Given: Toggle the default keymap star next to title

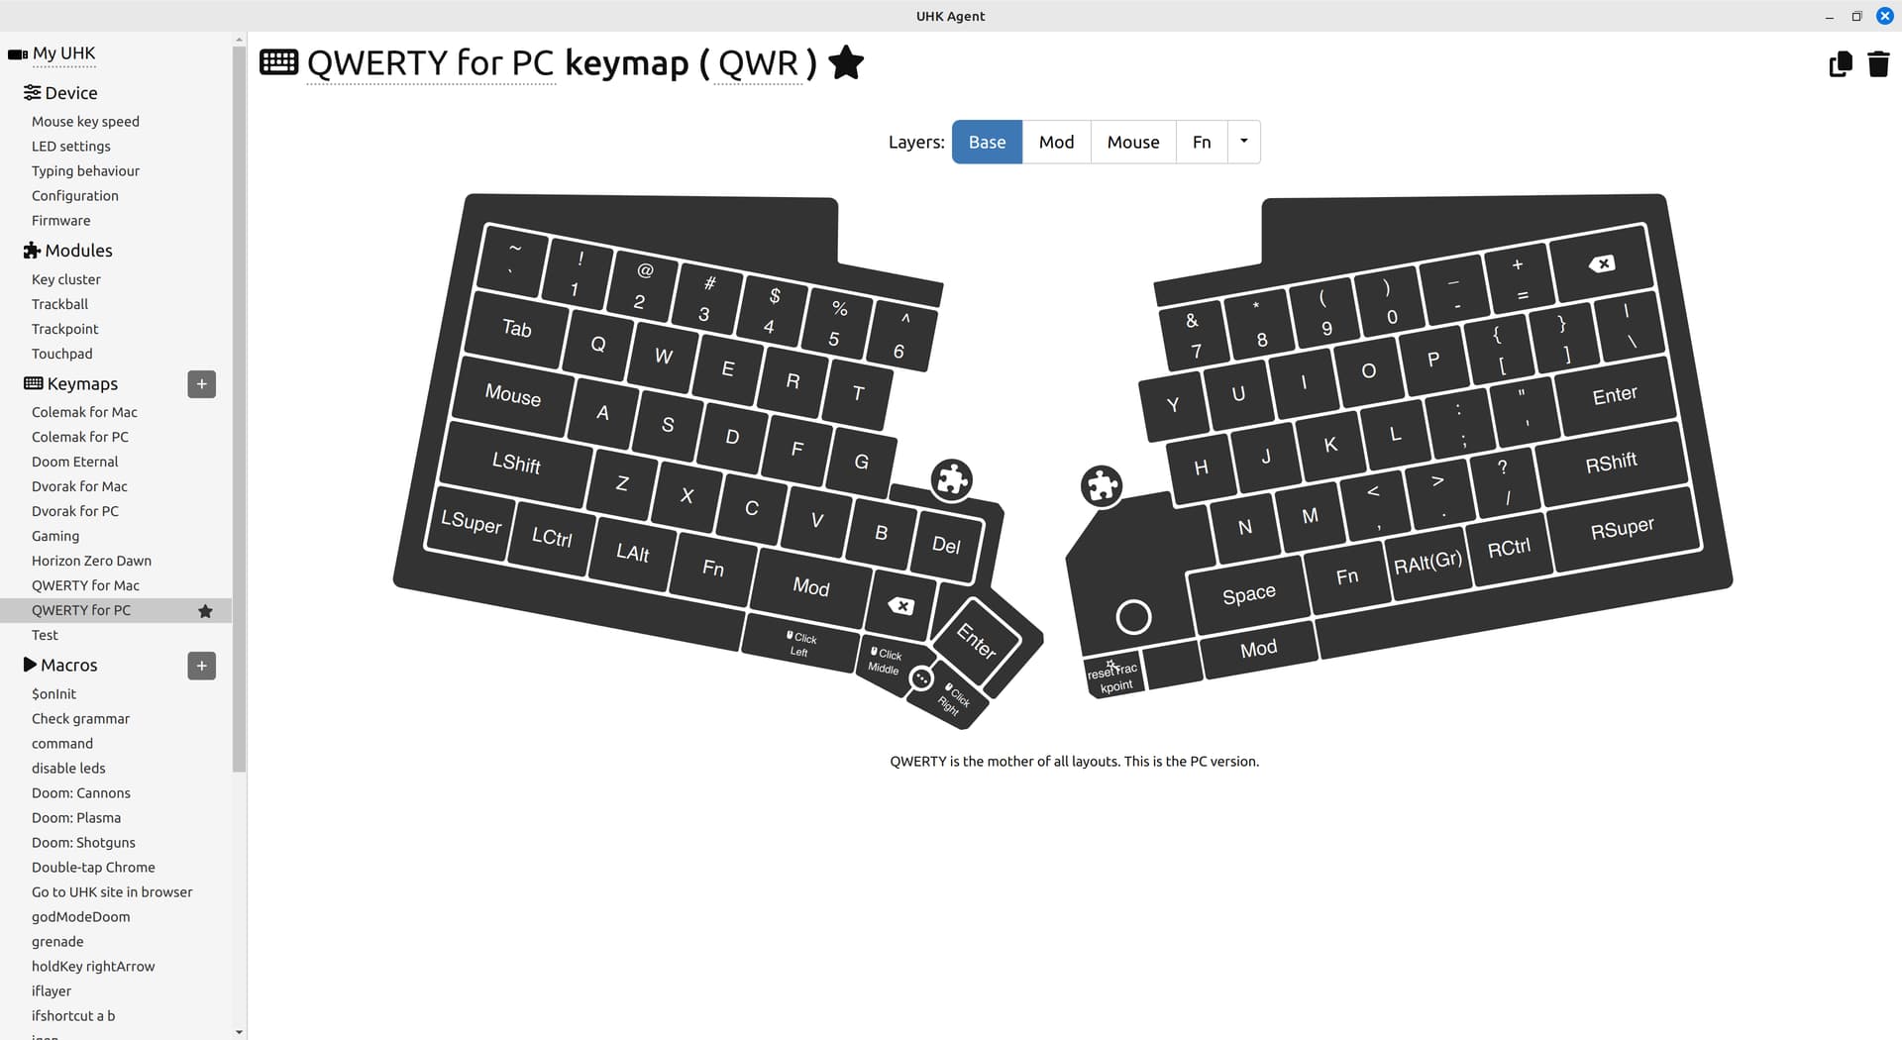Looking at the screenshot, I should tap(845, 62).
